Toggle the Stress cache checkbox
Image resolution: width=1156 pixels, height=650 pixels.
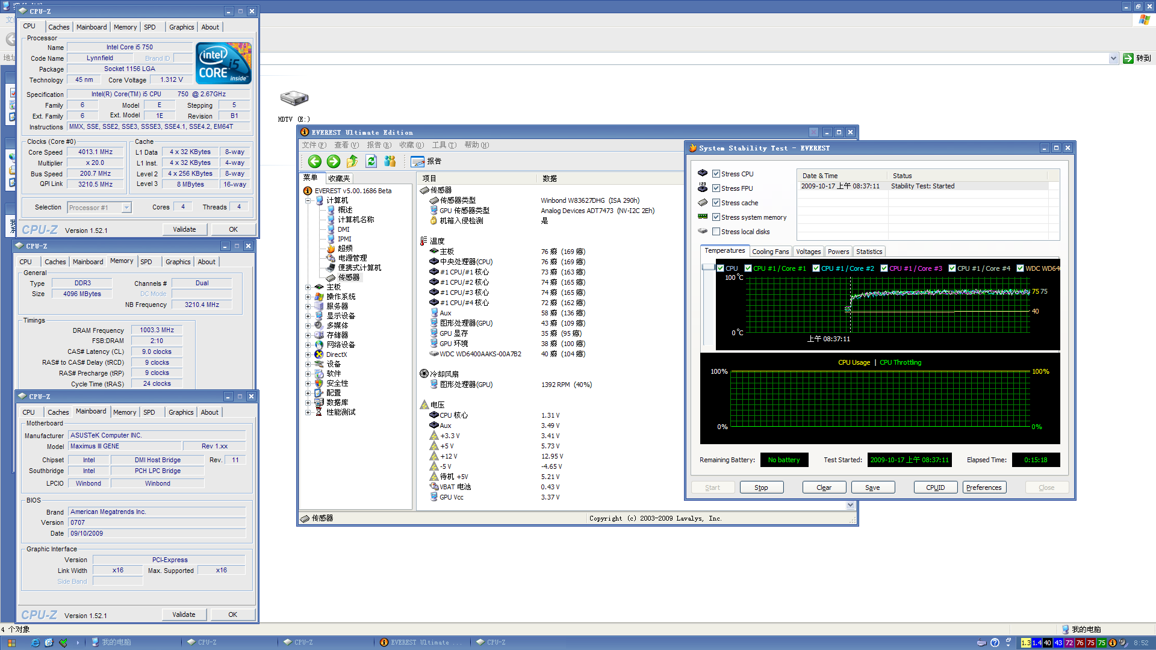coord(716,203)
